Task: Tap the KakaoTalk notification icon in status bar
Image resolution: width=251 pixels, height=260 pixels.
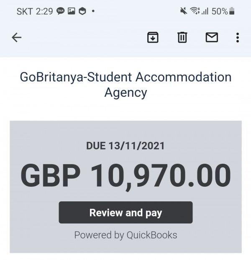Action: [60, 11]
